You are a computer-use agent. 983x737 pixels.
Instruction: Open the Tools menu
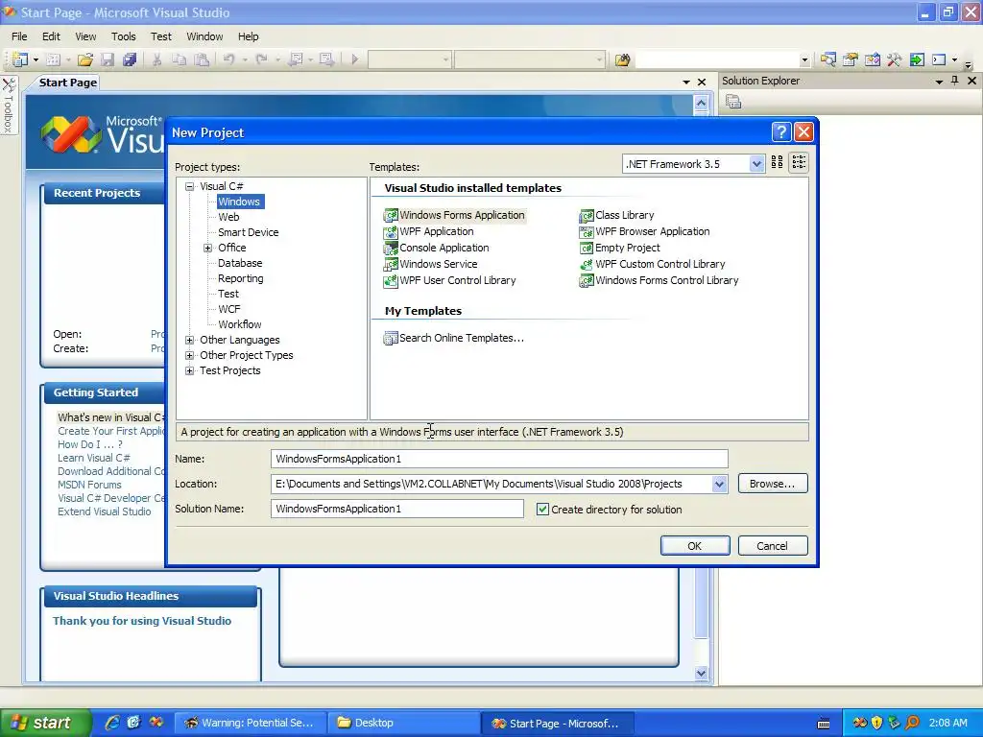(x=124, y=36)
